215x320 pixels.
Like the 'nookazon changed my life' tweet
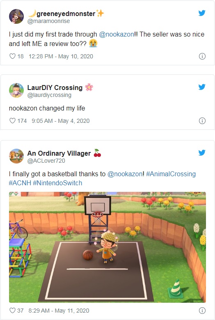pos(12,121)
